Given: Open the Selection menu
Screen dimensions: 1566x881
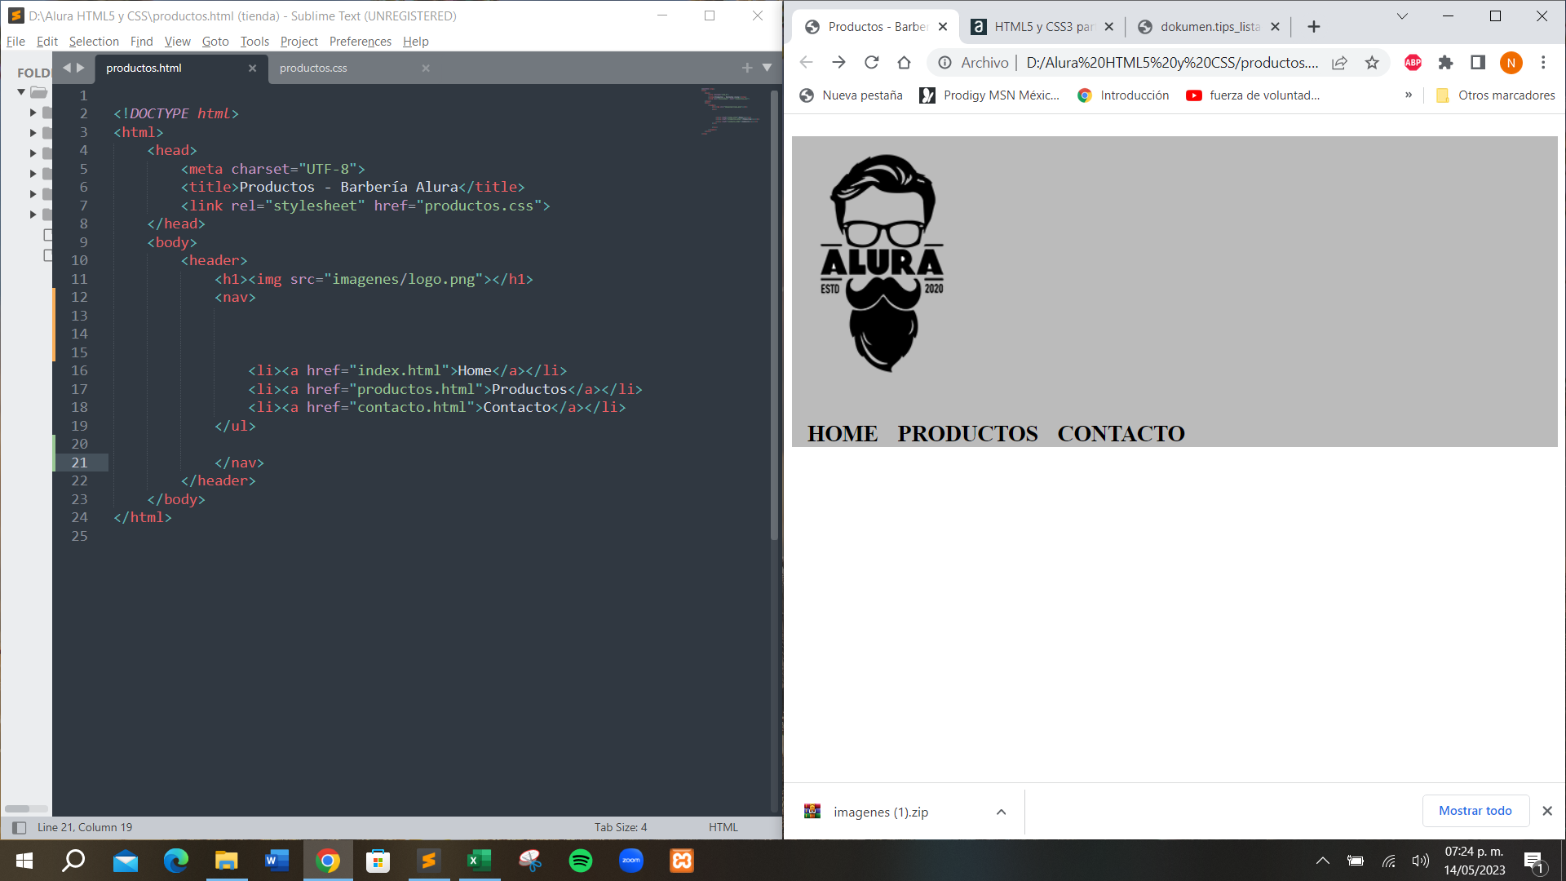Looking at the screenshot, I should [x=94, y=42].
